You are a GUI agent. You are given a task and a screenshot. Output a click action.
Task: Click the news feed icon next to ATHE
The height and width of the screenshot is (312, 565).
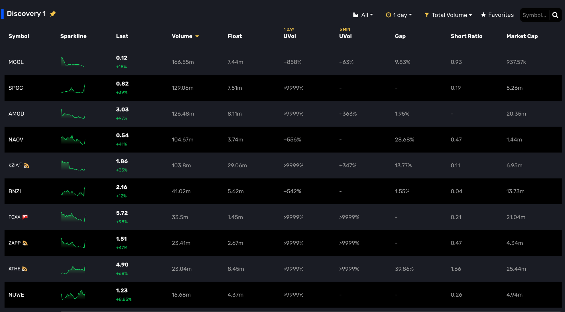click(25, 269)
